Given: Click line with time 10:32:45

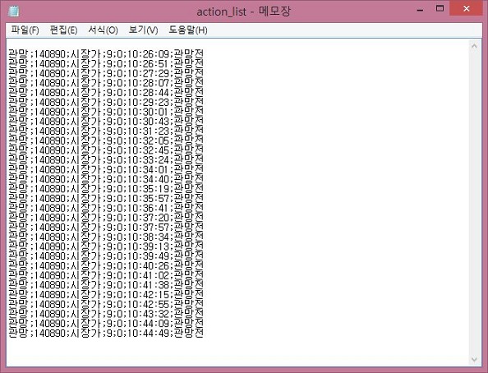Looking at the screenshot, I should (x=106, y=150).
